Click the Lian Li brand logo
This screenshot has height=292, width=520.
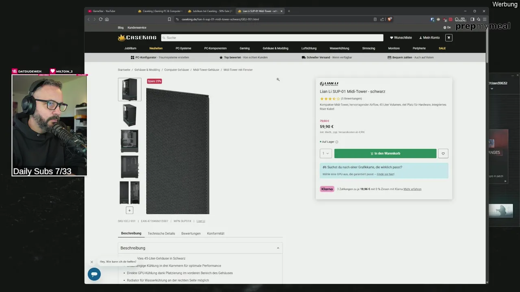point(329,84)
